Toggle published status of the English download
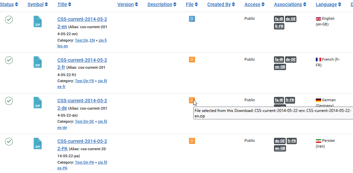Image resolution: width=353 pixels, height=173 pixels. click(x=9, y=19)
